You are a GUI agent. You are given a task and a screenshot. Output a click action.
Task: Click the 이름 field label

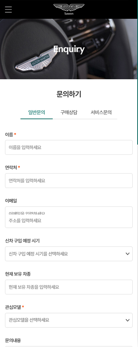click(9, 134)
